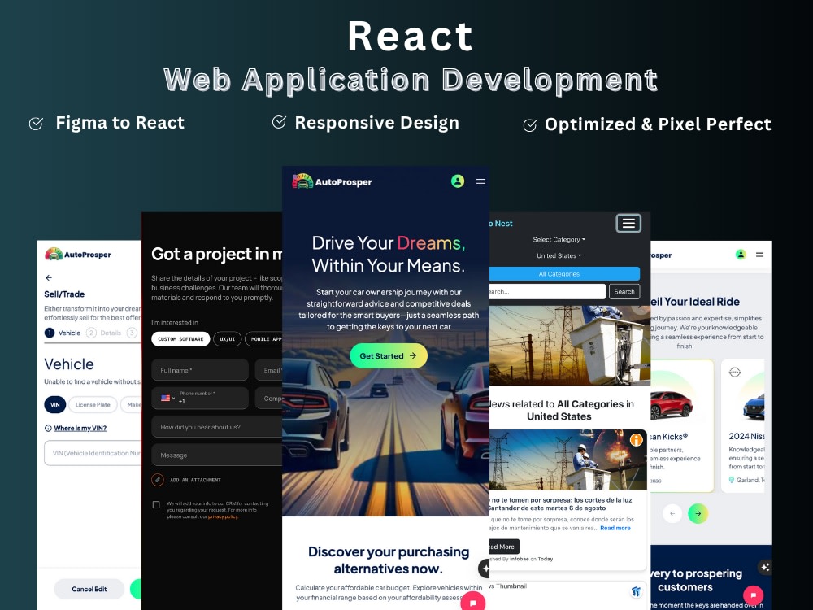Click AutoProsper logo in Sell/Trade screen

(x=78, y=254)
